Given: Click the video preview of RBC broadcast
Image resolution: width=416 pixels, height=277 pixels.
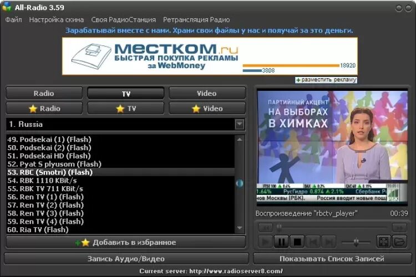Looking at the screenshot, I should [x=332, y=147].
